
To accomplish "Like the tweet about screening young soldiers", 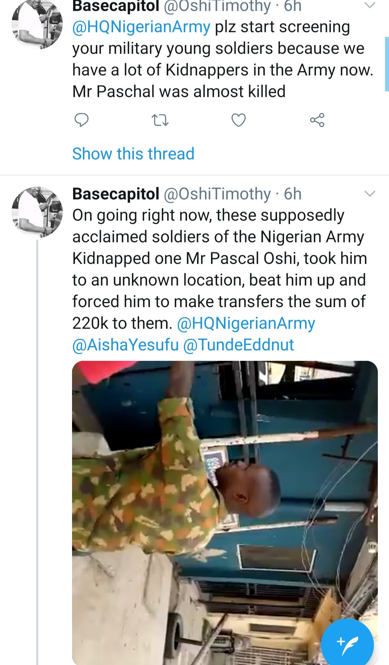I will pos(238,120).
